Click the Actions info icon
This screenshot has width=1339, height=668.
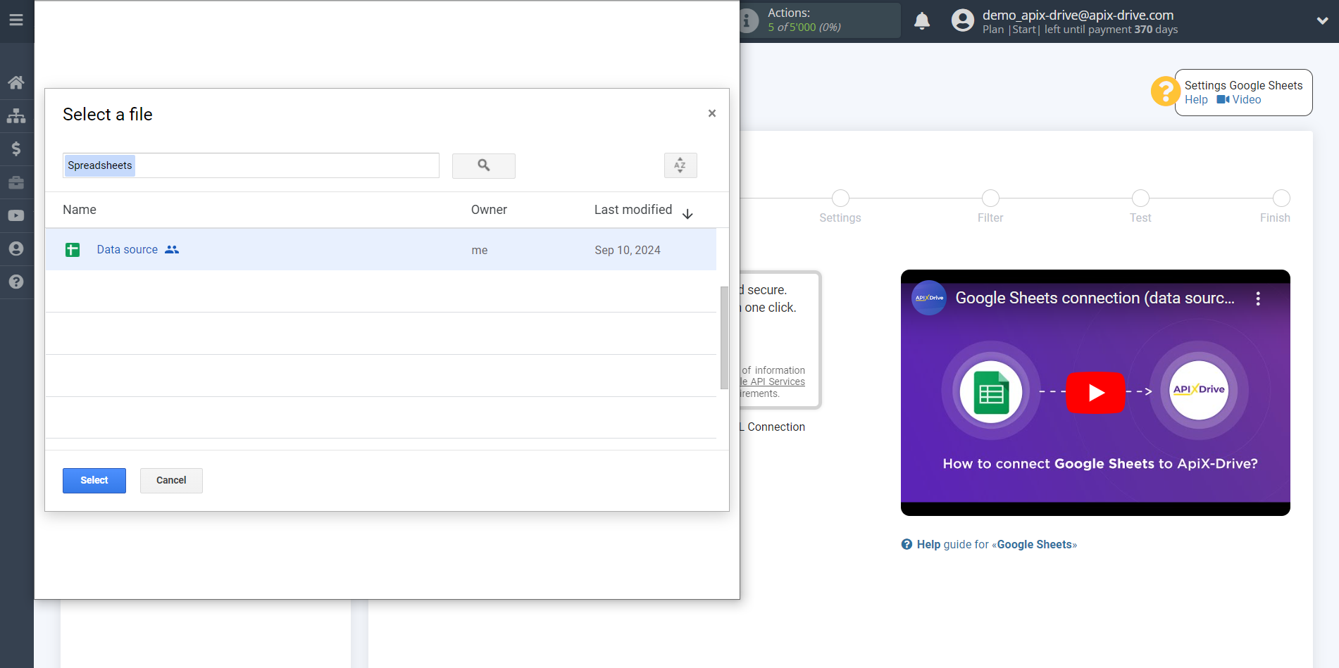coord(747,20)
